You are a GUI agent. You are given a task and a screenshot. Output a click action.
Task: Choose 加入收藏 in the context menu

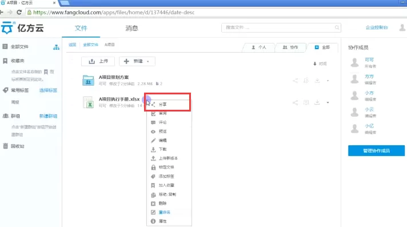169,185
